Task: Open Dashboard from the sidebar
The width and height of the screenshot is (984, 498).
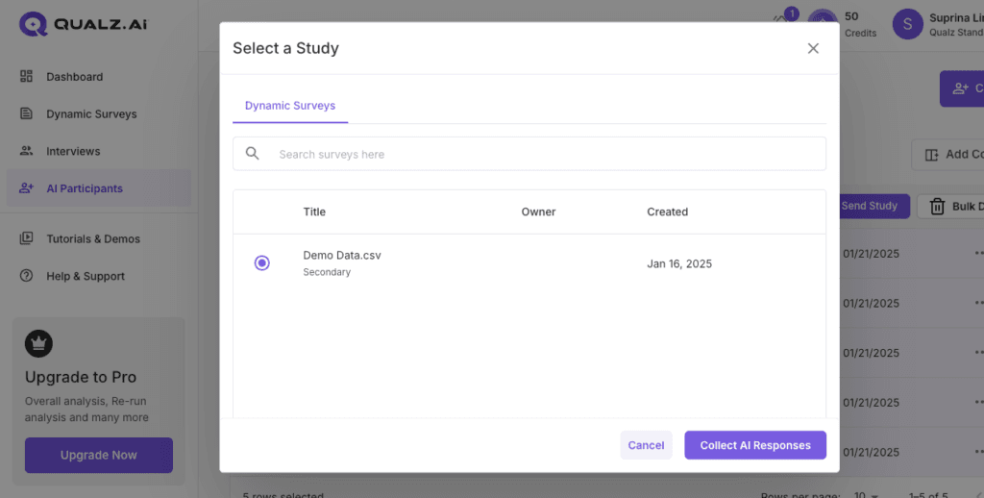Action: (x=99, y=77)
